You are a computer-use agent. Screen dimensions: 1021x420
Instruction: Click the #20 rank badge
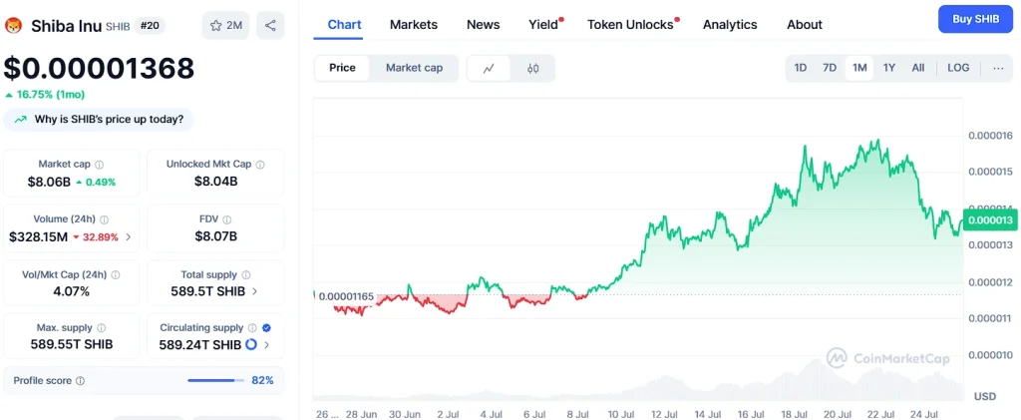(x=150, y=26)
